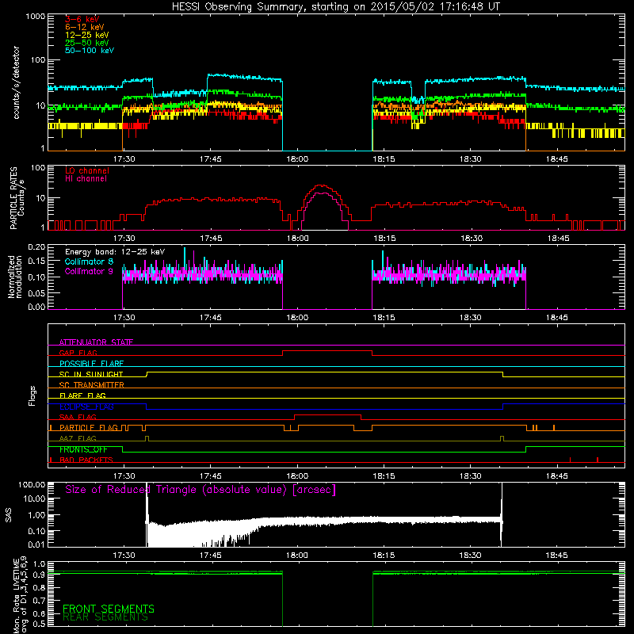Viewport: 634px width, 634px height.
Task: Click the particle rate peak near 18:00
Action: tap(322, 186)
